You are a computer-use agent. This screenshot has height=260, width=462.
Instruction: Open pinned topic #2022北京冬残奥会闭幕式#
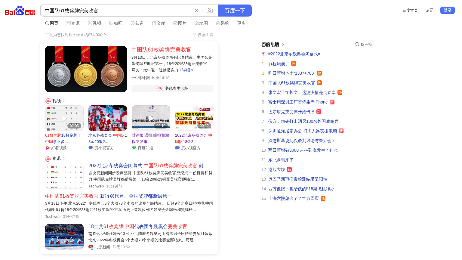point(294,54)
